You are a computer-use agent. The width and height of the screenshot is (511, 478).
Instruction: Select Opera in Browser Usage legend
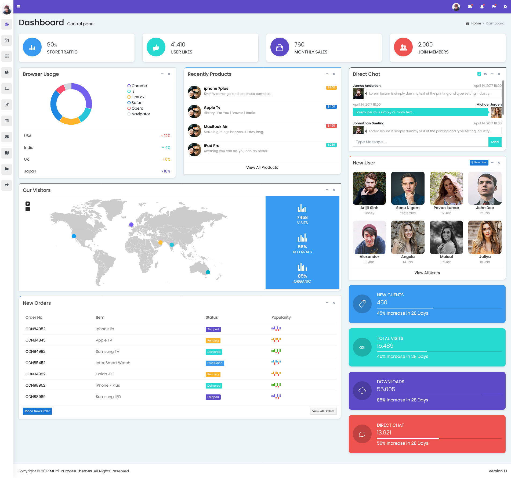click(x=135, y=108)
